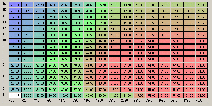Click the 22.00 cell in row 15
Viewport: 212px width, 106px height.
click(15, 11)
